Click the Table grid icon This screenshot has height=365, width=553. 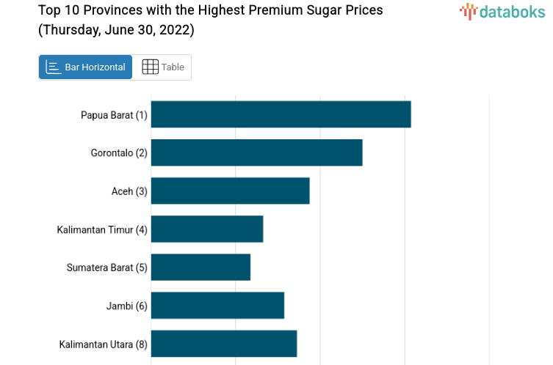point(150,67)
